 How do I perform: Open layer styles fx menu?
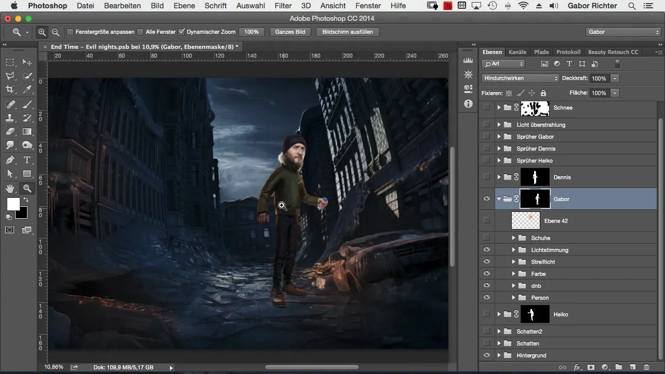(x=577, y=367)
